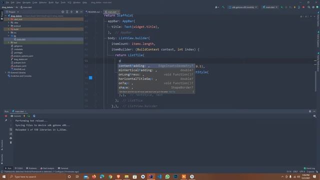
Task: Select onLongPress autocomplete suggestion
Action: (156, 74)
